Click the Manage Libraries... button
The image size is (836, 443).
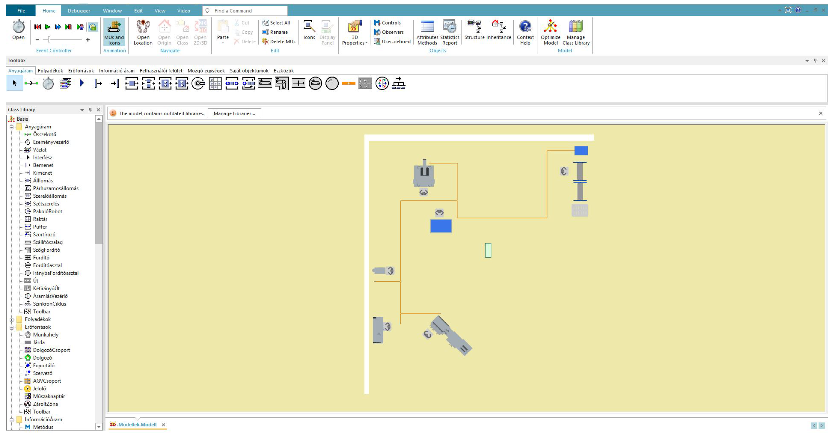(x=234, y=114)
